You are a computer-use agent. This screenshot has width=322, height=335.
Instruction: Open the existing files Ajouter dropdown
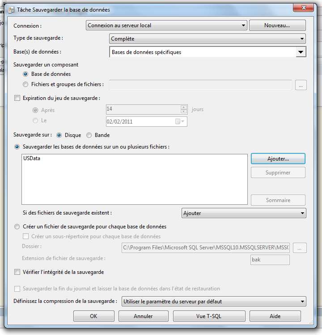[x=244, y=213]
